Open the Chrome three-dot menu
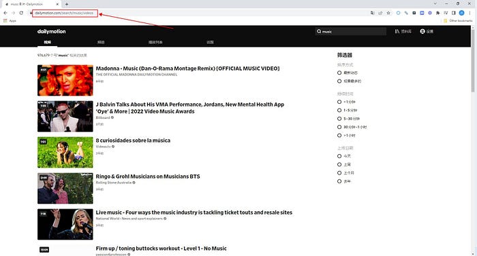 pos(470,13)
